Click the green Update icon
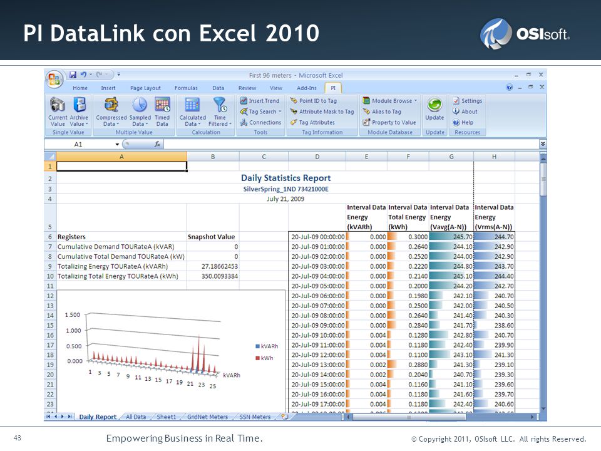 click(x=434, y=105)
